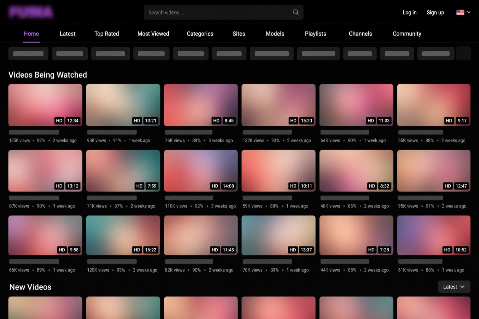Click the blurred site logo in the header
479x319 pixels.
[x=31, y=12]
